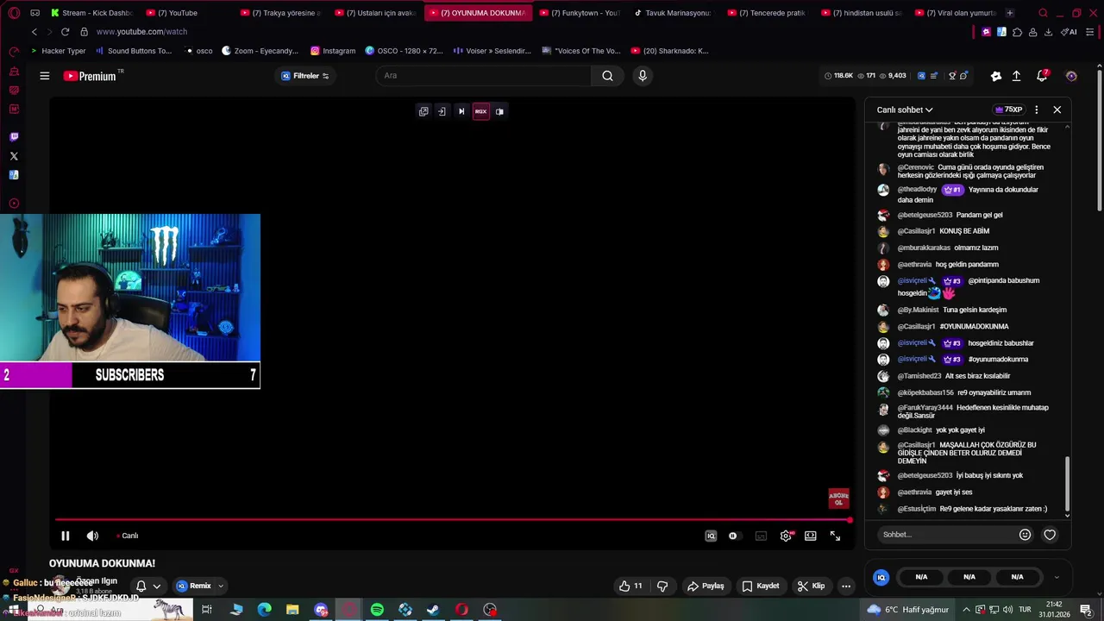The width and height of the screenshot is (1104, 621).
Task: Open the create upload icon in header
Action: coord(1016,76)
